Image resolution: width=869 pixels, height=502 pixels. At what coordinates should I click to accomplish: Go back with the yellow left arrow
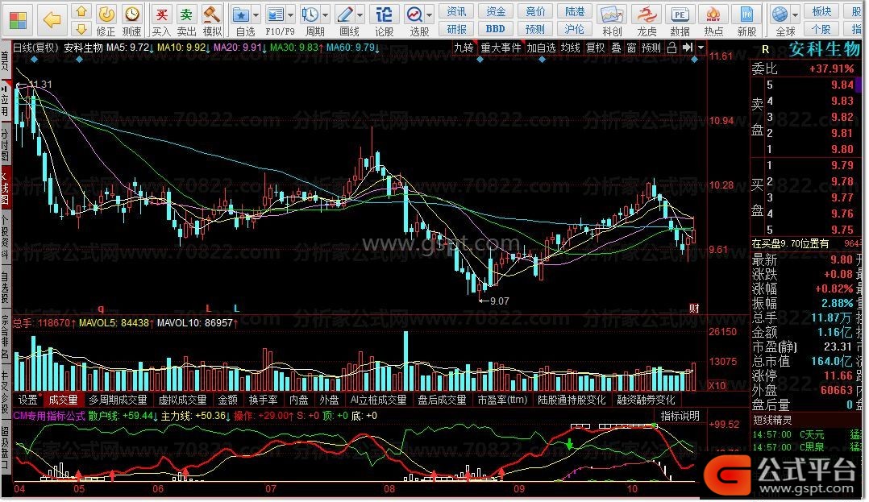[52, 20]
